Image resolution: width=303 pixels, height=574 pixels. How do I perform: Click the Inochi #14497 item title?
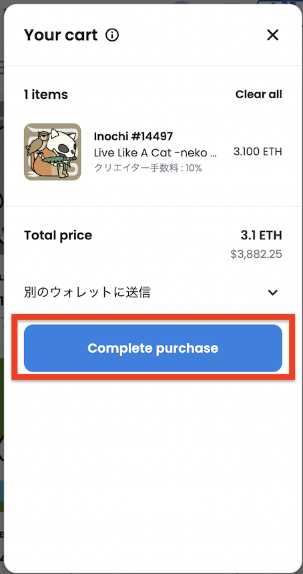click(x=133, y=136)
